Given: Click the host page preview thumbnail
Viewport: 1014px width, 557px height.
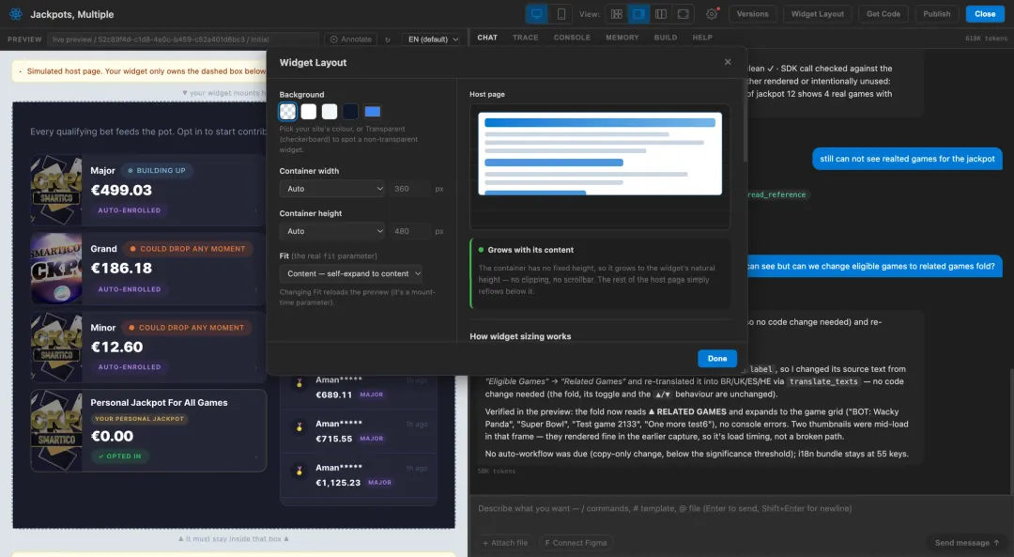Looking at the screenshot, I should pyautogui.click(x=600, y=153).
